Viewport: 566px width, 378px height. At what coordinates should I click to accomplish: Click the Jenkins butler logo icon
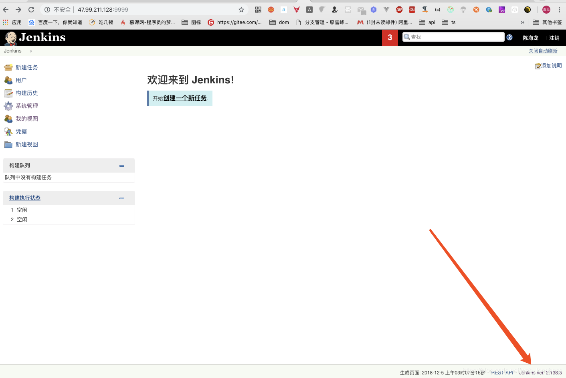click(11, 38)
